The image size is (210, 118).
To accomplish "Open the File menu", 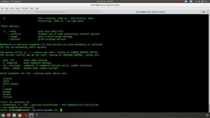I will pyautogui.click(x=2, y=9).
